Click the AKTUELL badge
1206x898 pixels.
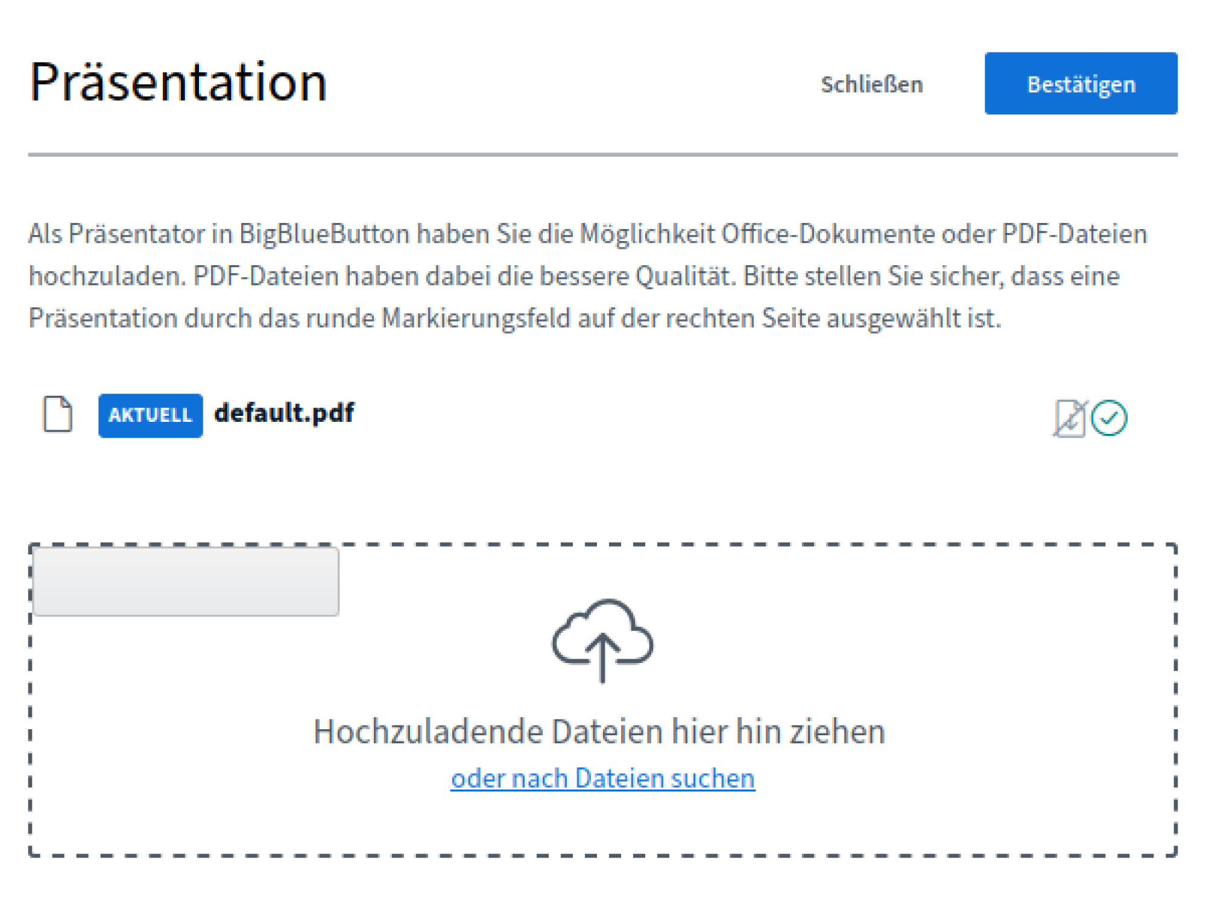[150, 415]
